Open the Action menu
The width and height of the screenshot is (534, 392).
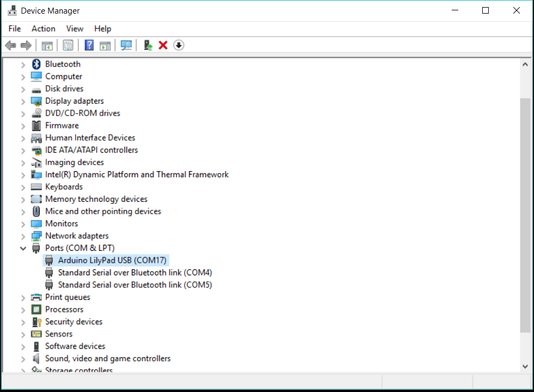pos(44,29)
